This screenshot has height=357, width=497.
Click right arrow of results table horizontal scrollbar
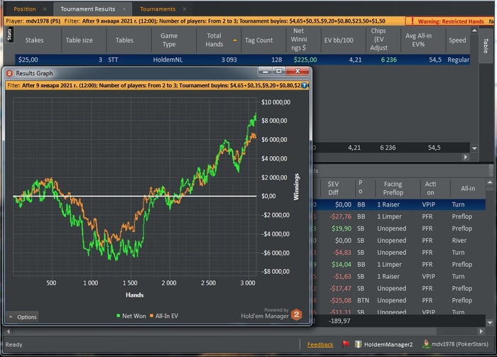tap(465, 157)
